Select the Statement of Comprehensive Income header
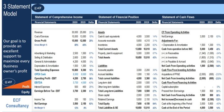 [x=59, y=17]
